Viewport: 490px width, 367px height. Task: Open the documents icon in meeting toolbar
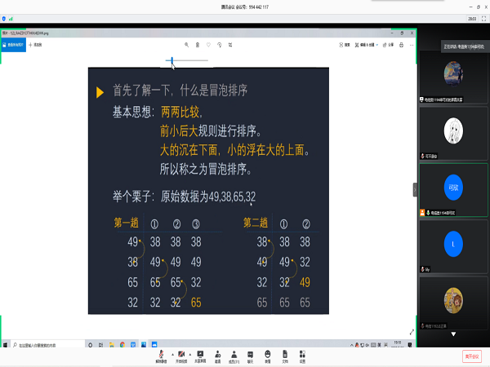[285, 356]
